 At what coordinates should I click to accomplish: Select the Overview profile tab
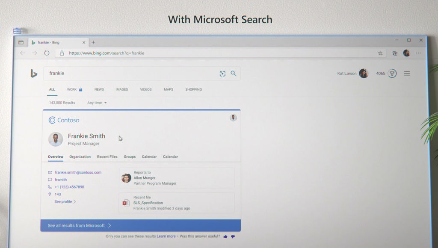(56, 156)
